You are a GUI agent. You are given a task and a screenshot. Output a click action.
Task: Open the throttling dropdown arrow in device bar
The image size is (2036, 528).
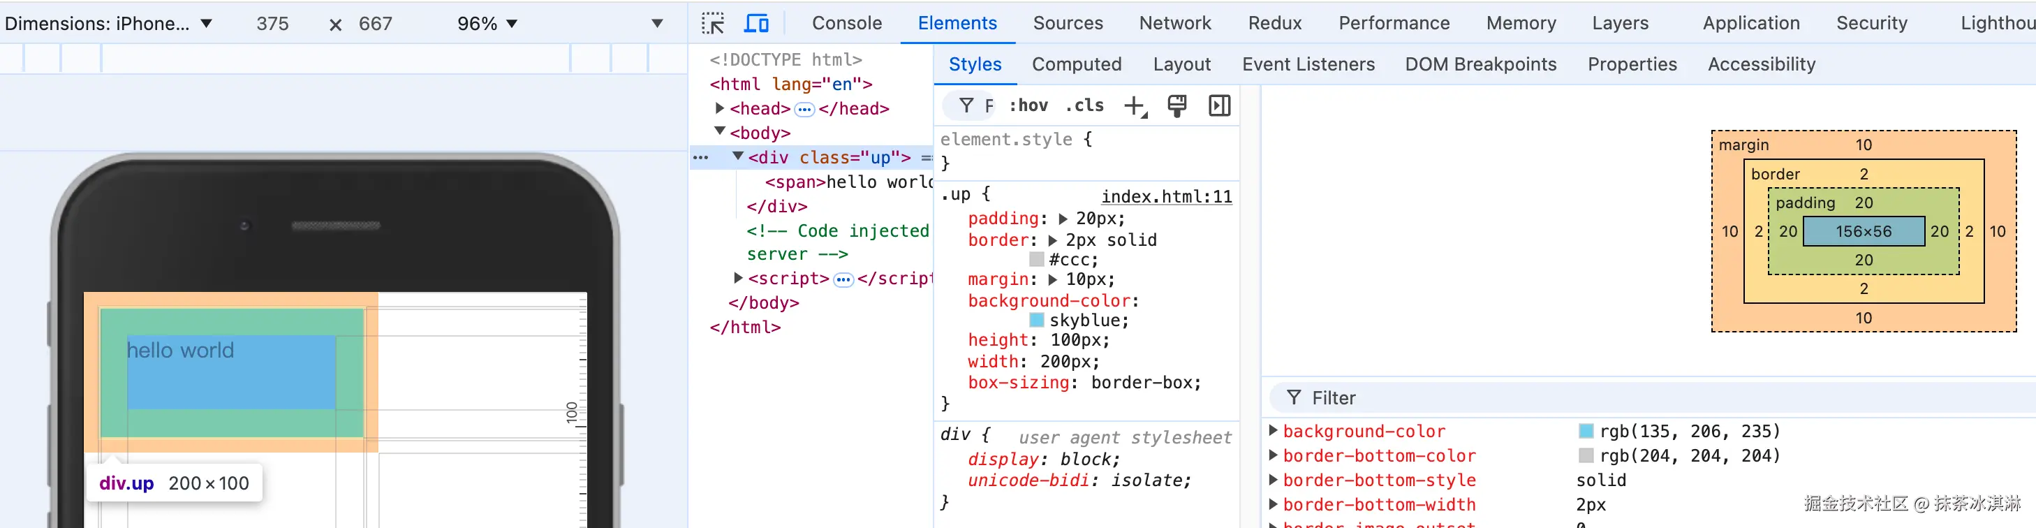657,24
